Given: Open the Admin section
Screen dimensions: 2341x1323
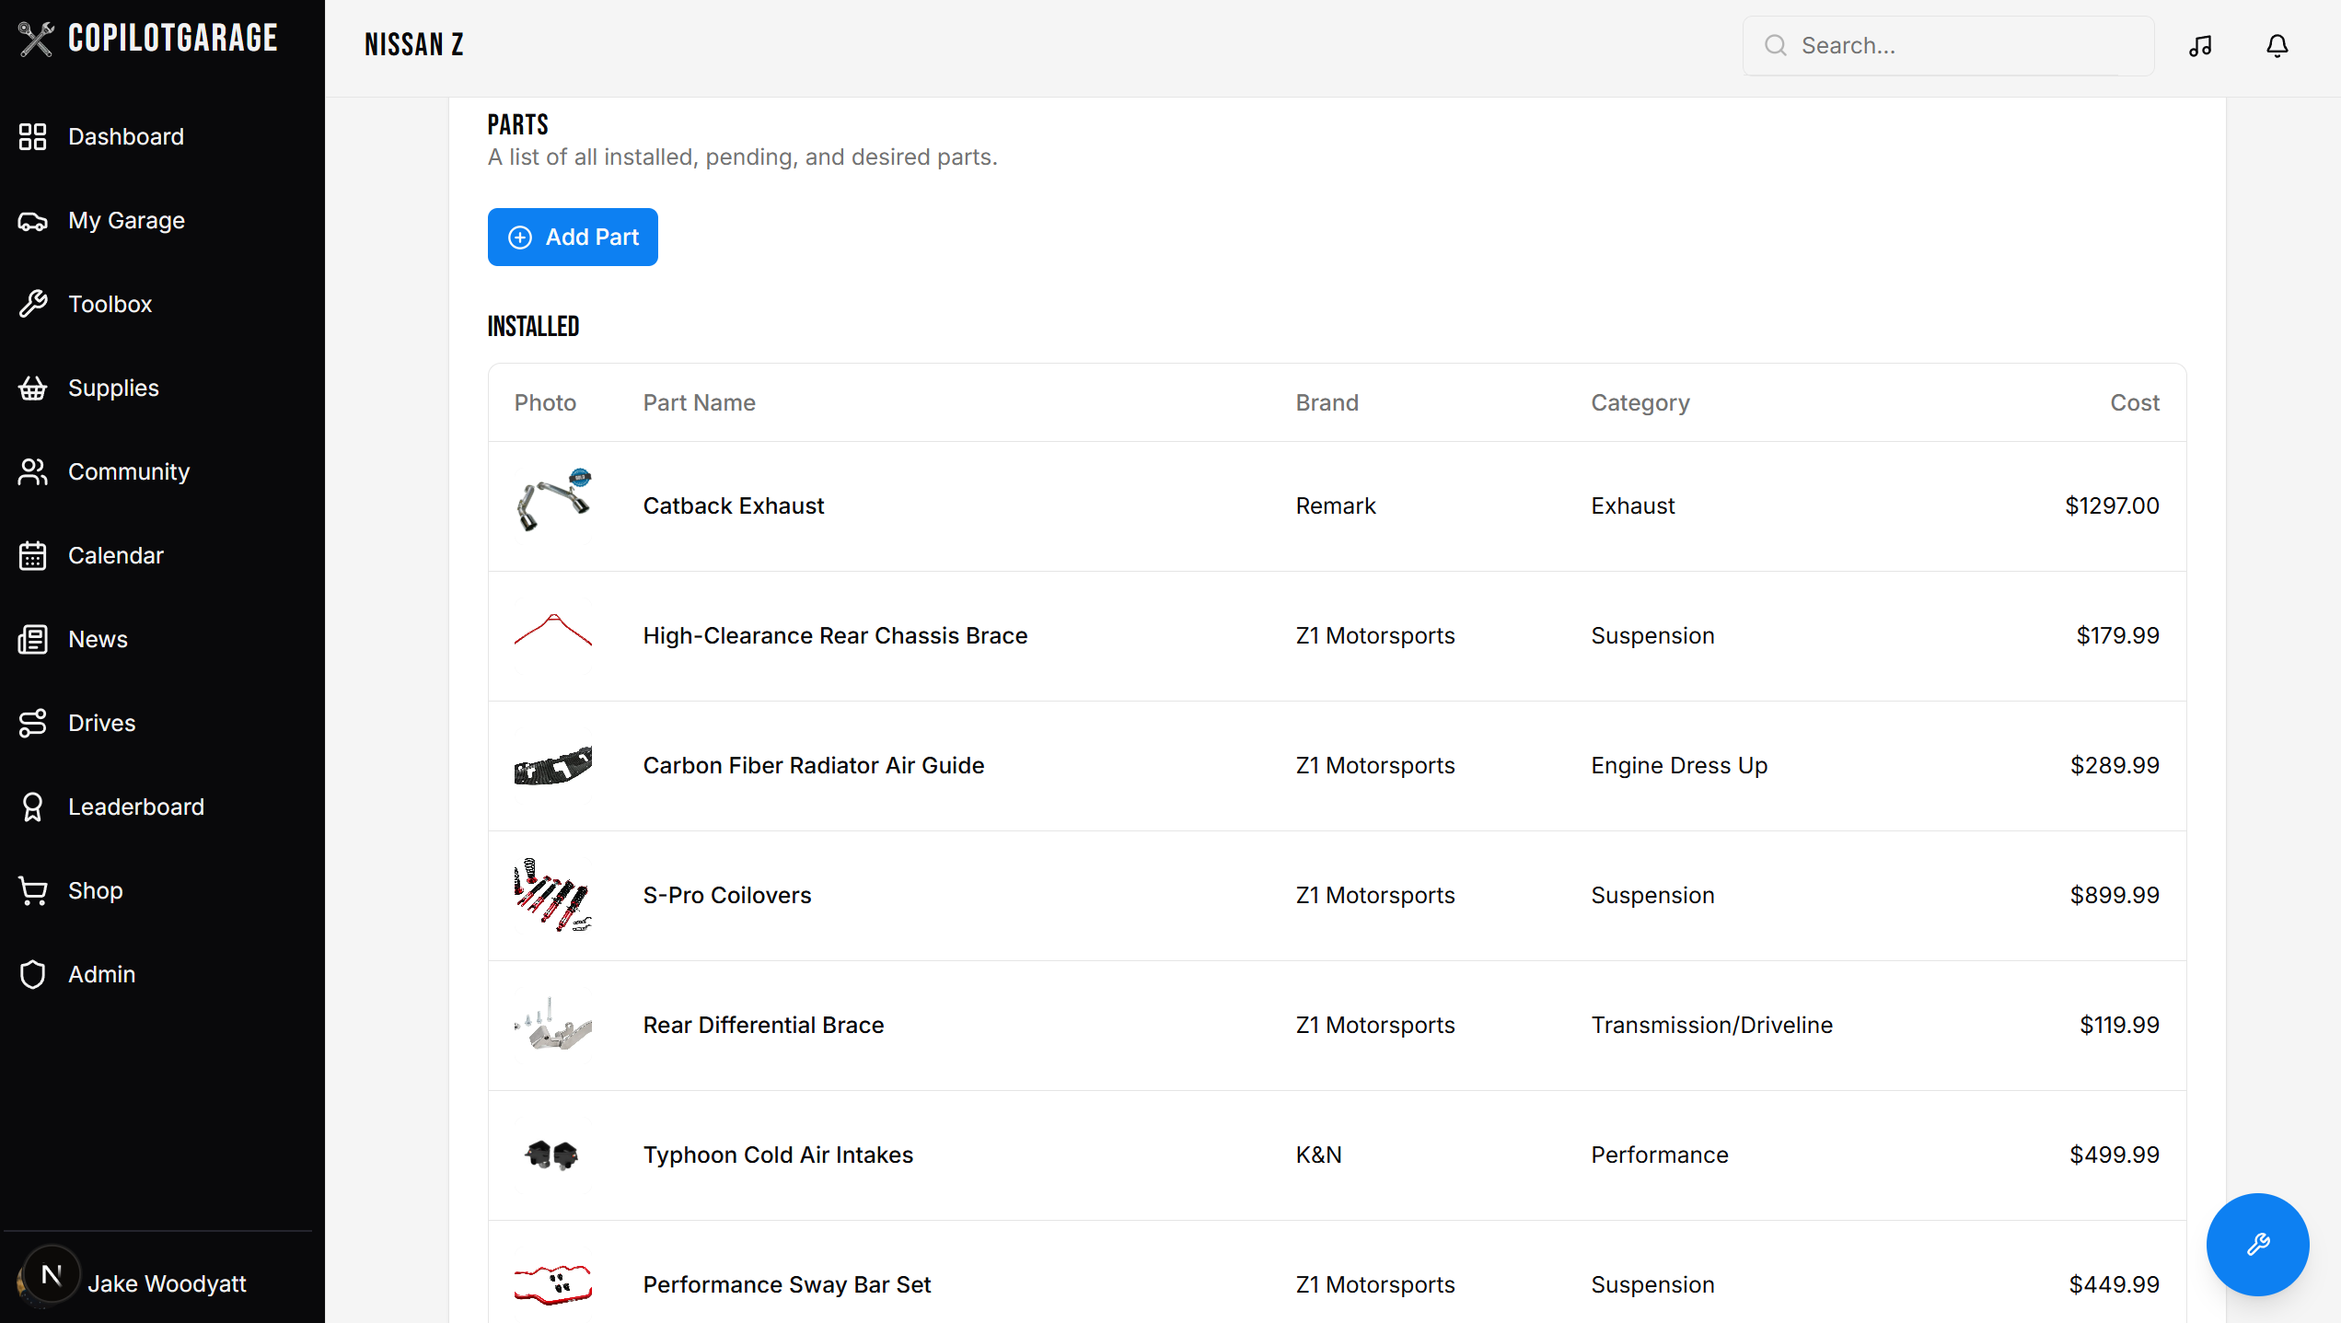Looking at the screenshot, I should pyautogui.click(x=101, y=975).
